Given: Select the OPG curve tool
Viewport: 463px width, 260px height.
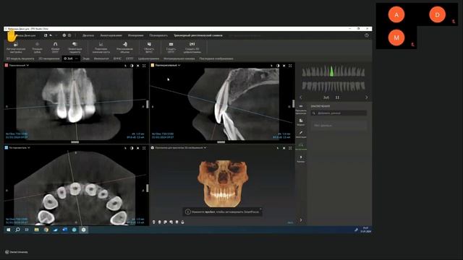Looking at the screenshot, I should (55, 47).
